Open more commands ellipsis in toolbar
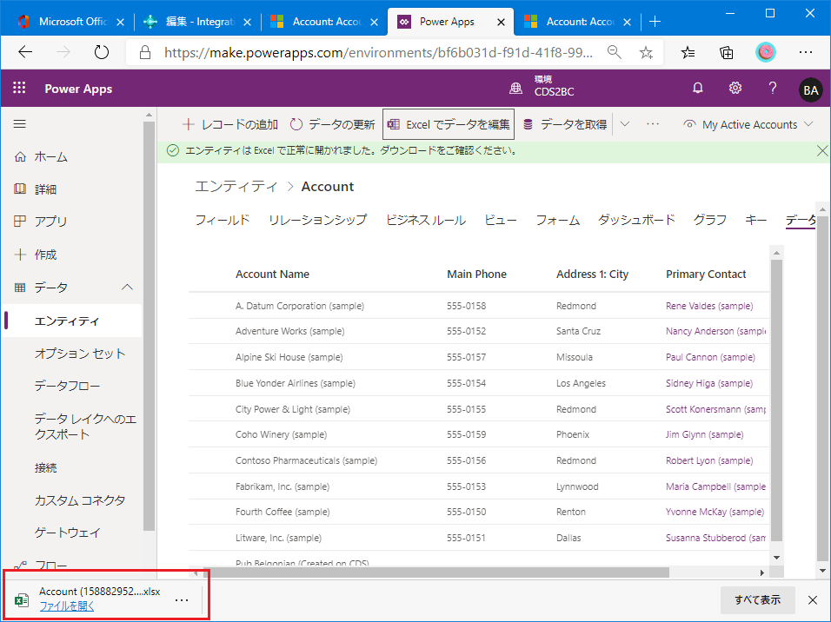This screenshot has height=622, width=831. tap(653, 124)
